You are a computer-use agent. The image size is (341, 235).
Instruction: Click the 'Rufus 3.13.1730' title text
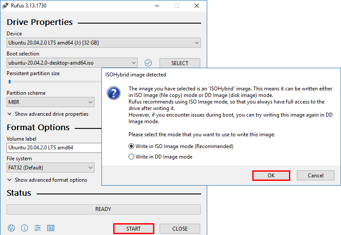click(x=29, y=6)
